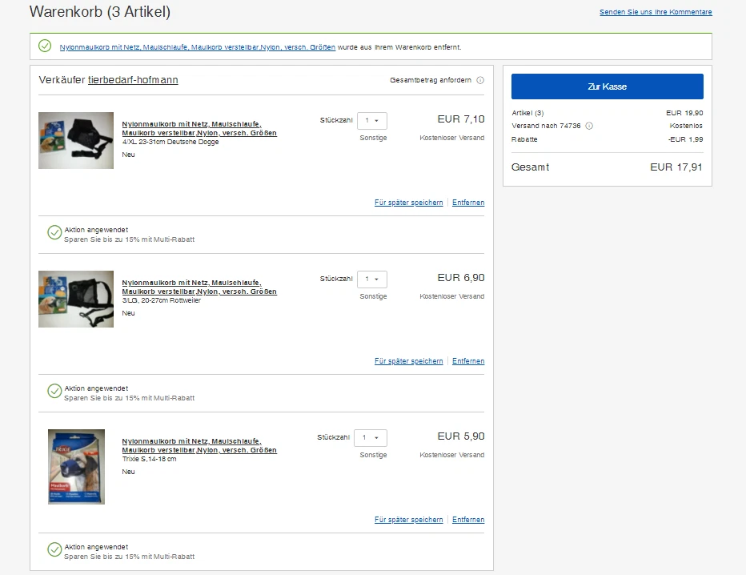Image resolution: width=746 pixels, height=575 pixels.
Task: Click info icon next to Gesamtbetrag anfordern
Action: pos(480,80)
